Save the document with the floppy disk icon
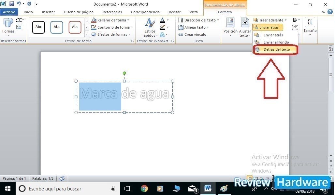This screenshot has width=335, height=195. point(11,4)
